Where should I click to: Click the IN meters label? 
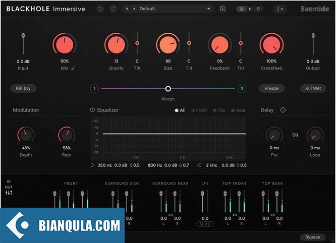9,181
